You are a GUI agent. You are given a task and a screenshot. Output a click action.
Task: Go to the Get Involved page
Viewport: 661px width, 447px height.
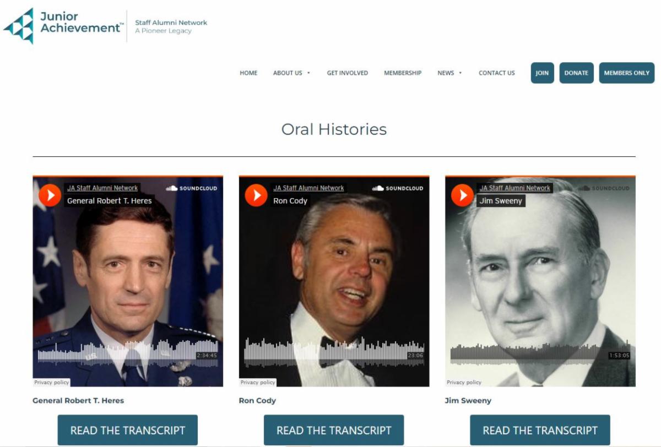(348, 73)
